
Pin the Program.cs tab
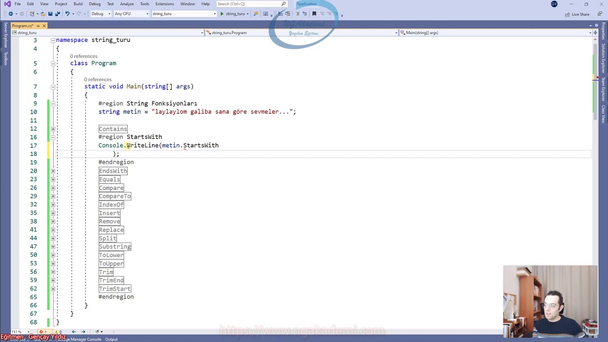tap(38, 26)
